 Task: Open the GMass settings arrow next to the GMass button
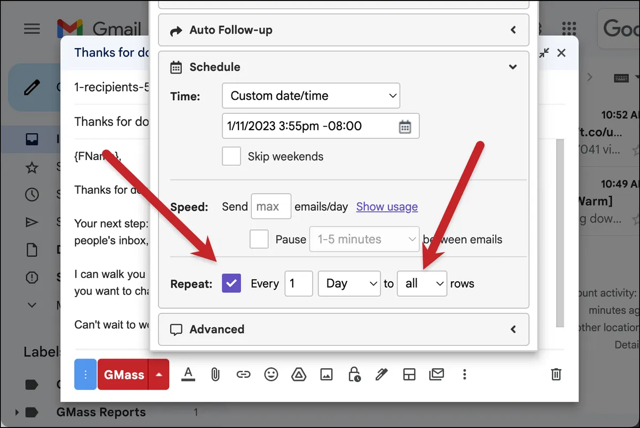(x=159, y=375)
